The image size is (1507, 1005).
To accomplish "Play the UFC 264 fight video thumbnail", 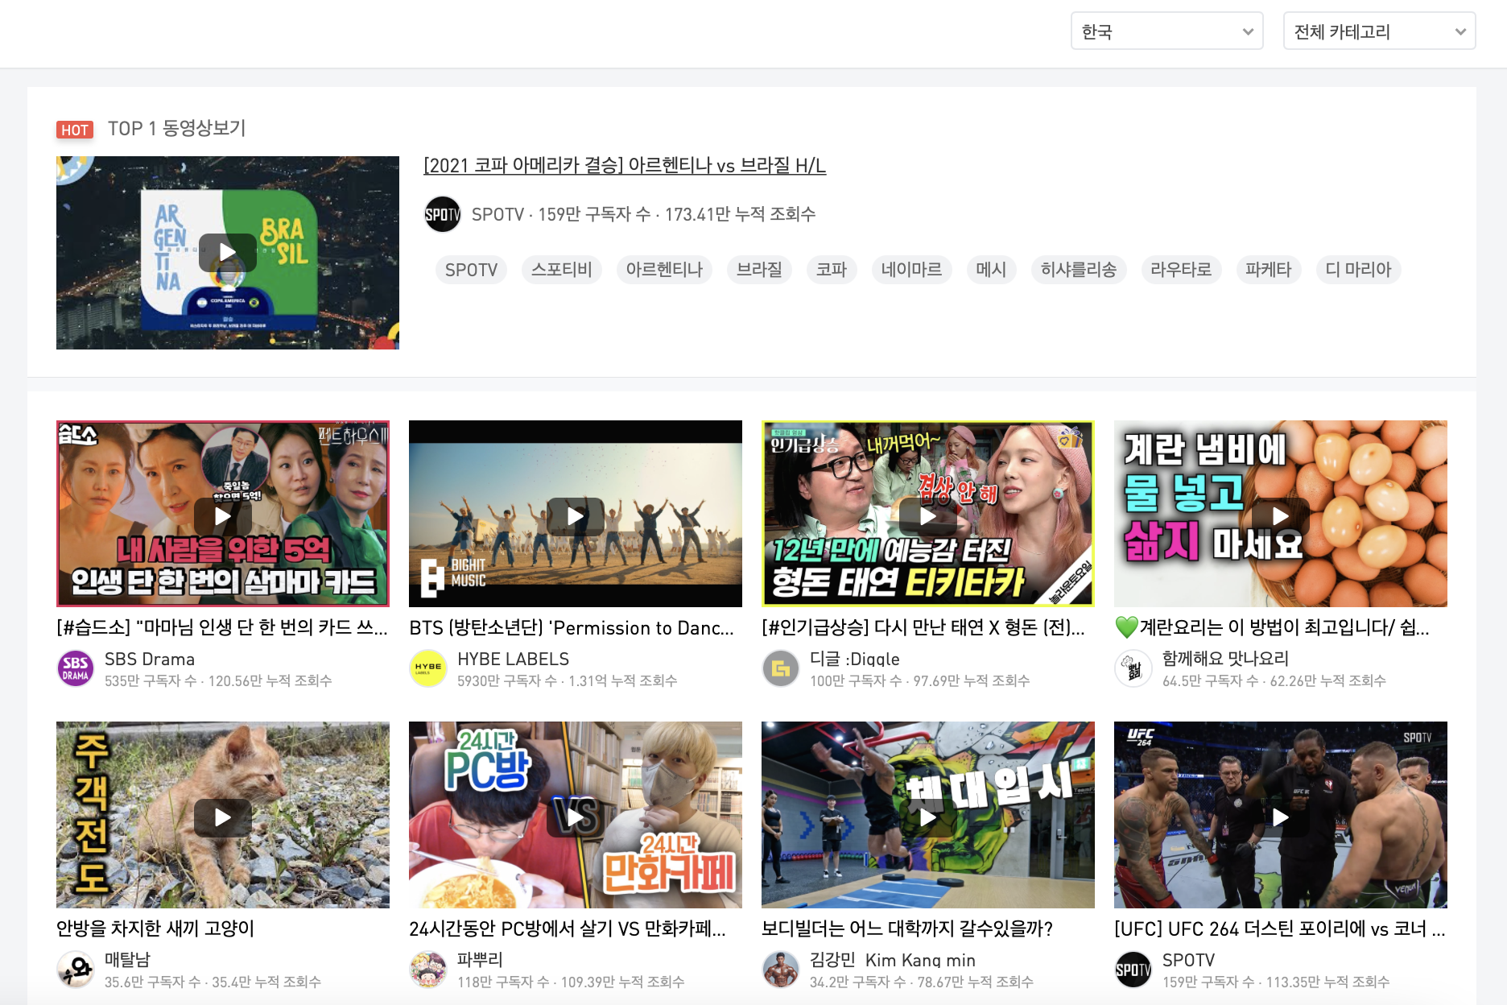I will (1281, 815).
